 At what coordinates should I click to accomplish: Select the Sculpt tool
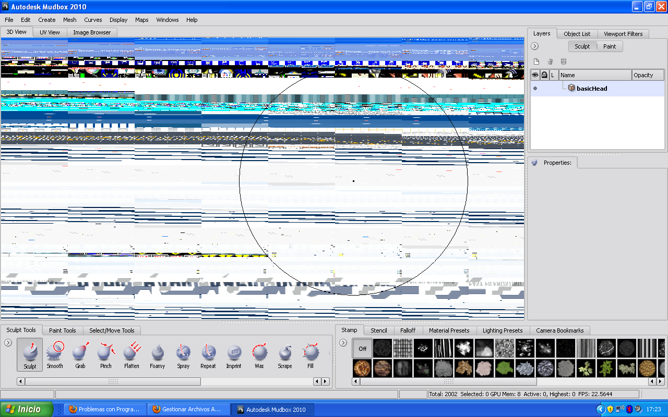[30, 354]
